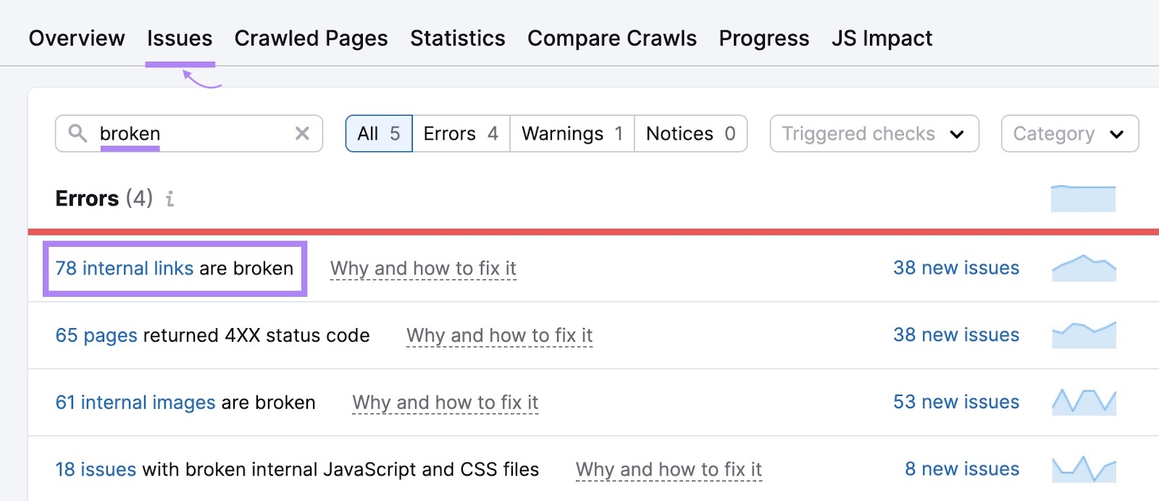Open the 78 internal links report
The width and height of the screenshot is (1159, 501).
point(124,268)
